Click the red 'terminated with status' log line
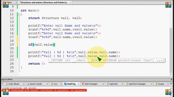174x97 pixels. click(44, 91)
